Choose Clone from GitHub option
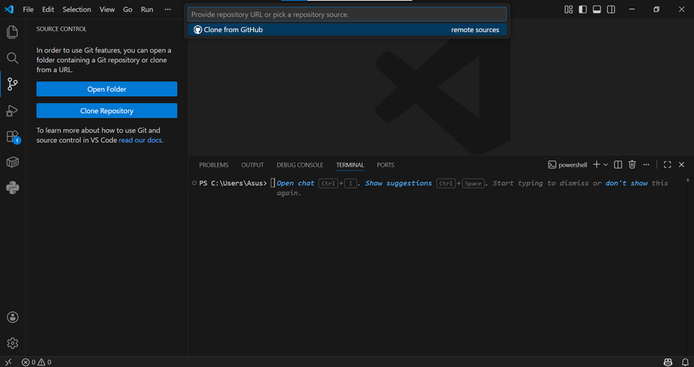Screen dimensions: 694x367 pyautogui.click(x=347, y=30)
